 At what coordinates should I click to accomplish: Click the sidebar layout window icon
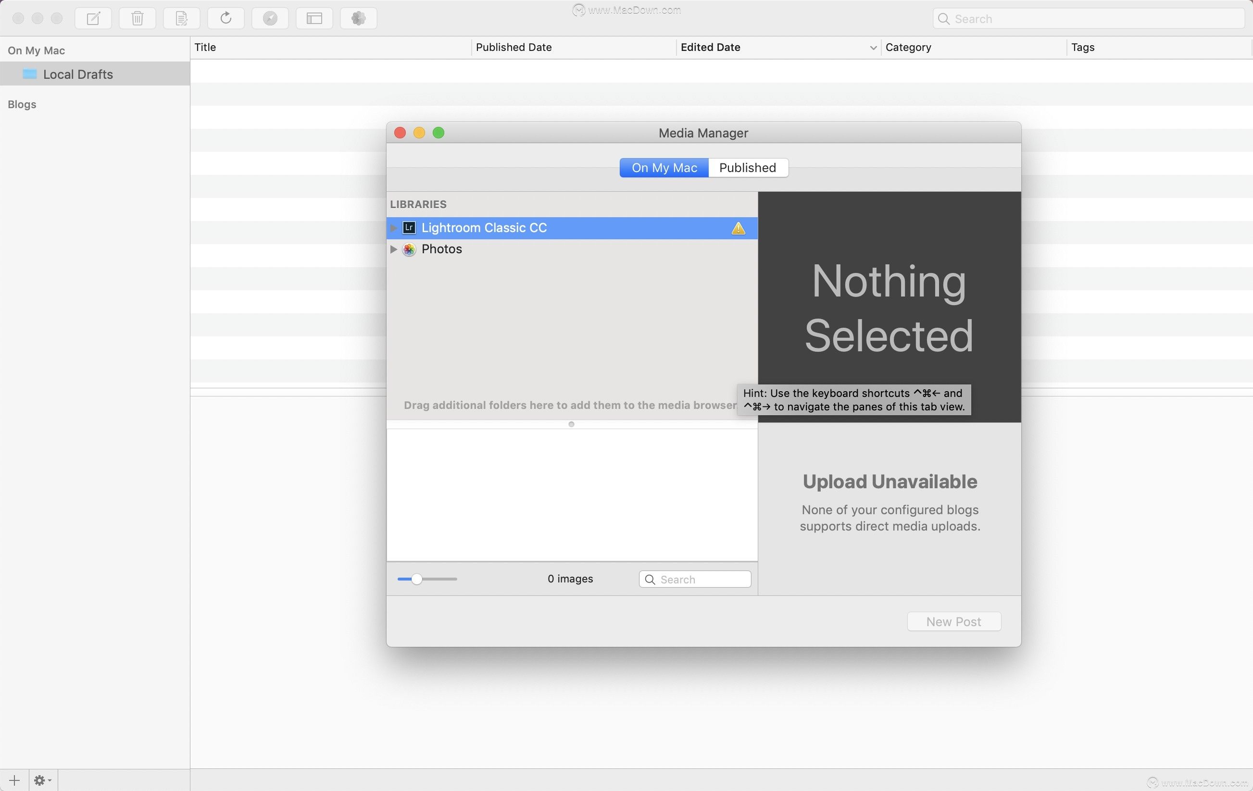[314, 18]
